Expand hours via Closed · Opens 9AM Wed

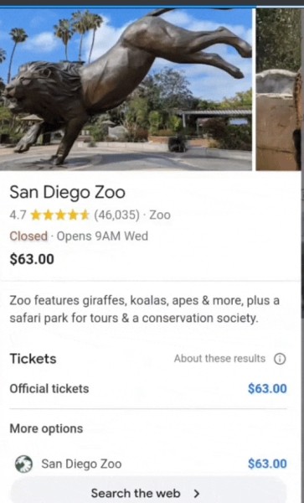79,236
